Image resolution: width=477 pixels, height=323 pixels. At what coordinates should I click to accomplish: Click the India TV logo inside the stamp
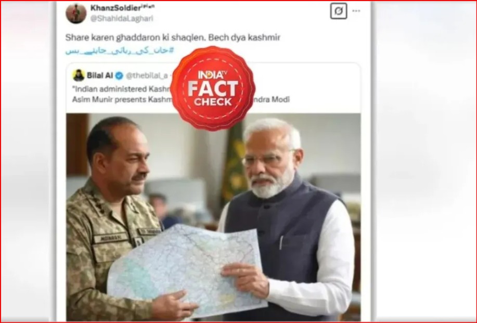pos(213,74)
